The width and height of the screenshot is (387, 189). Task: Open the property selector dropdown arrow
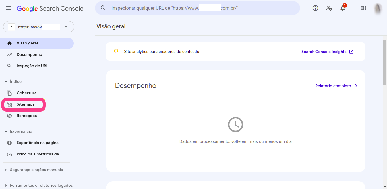66,27
